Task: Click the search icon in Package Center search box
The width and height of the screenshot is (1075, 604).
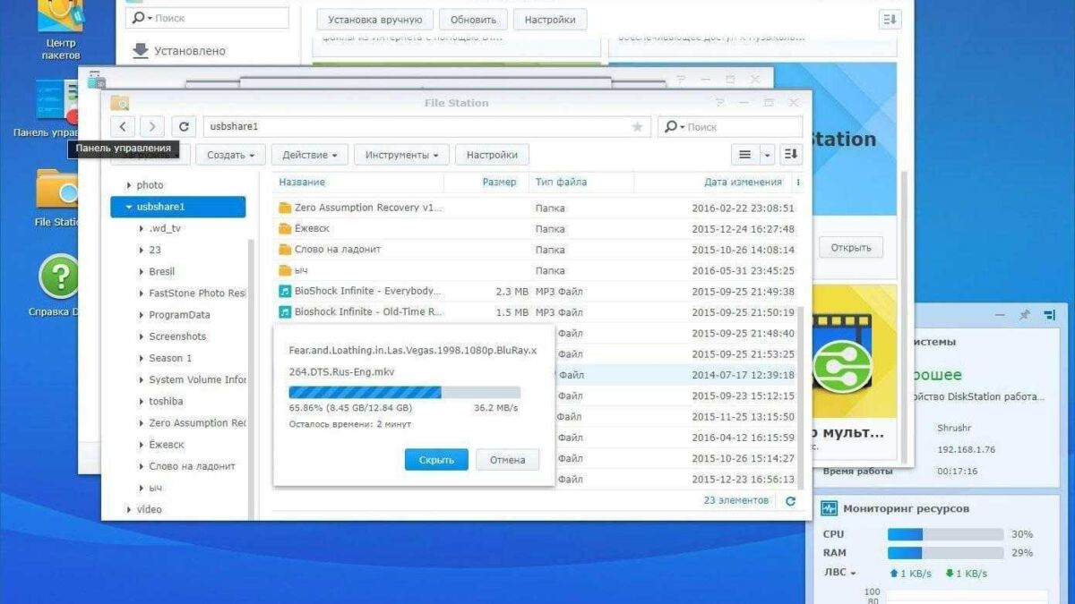Action: [140, 18]
